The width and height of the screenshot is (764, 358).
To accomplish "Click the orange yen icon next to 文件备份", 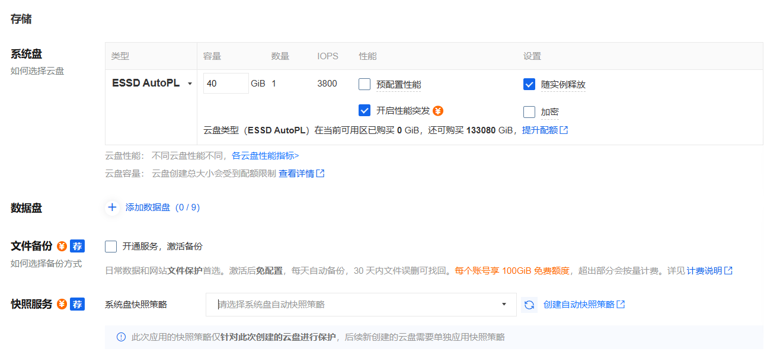I will (62, 246).
